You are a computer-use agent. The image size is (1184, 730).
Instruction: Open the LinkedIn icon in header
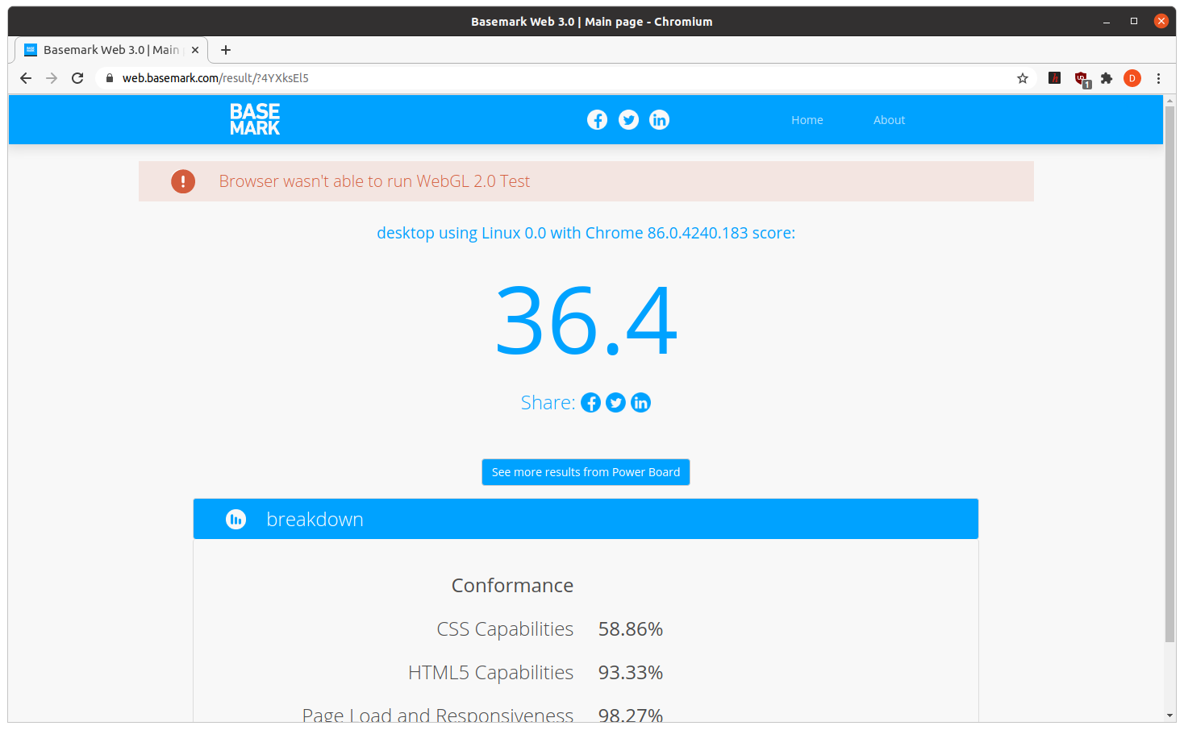(x=659, y=120)
